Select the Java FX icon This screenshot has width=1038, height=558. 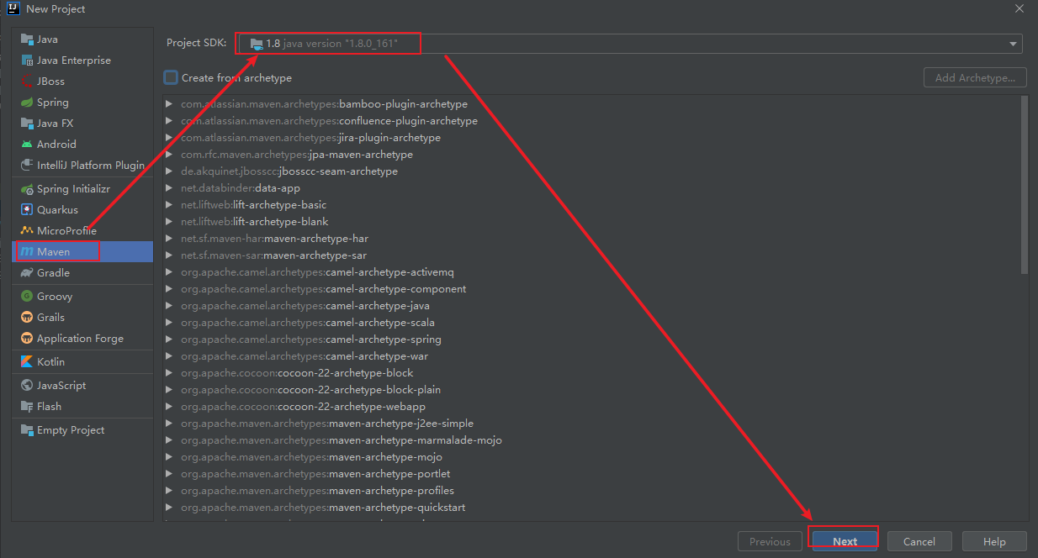pos(27,124)
